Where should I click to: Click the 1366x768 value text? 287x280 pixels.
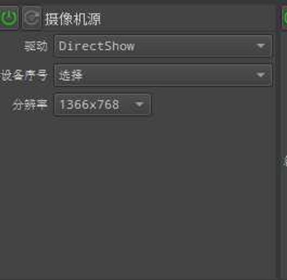pos(90,105)
